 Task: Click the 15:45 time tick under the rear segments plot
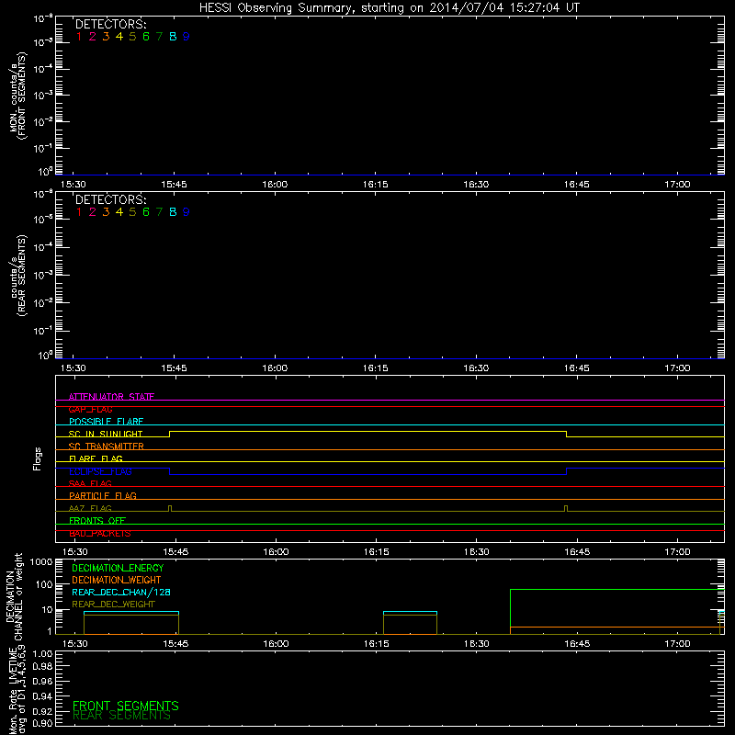[x=174, y=368]
